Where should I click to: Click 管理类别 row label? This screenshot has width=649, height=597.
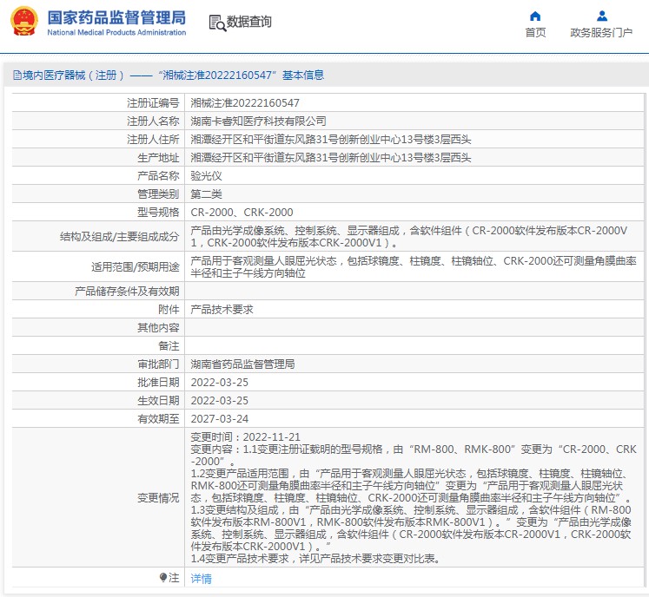[158, 194]
